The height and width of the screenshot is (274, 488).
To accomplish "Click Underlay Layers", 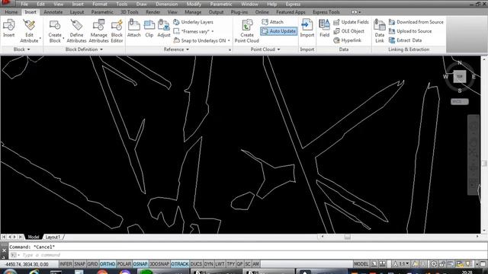I will [x=193, y=22].
